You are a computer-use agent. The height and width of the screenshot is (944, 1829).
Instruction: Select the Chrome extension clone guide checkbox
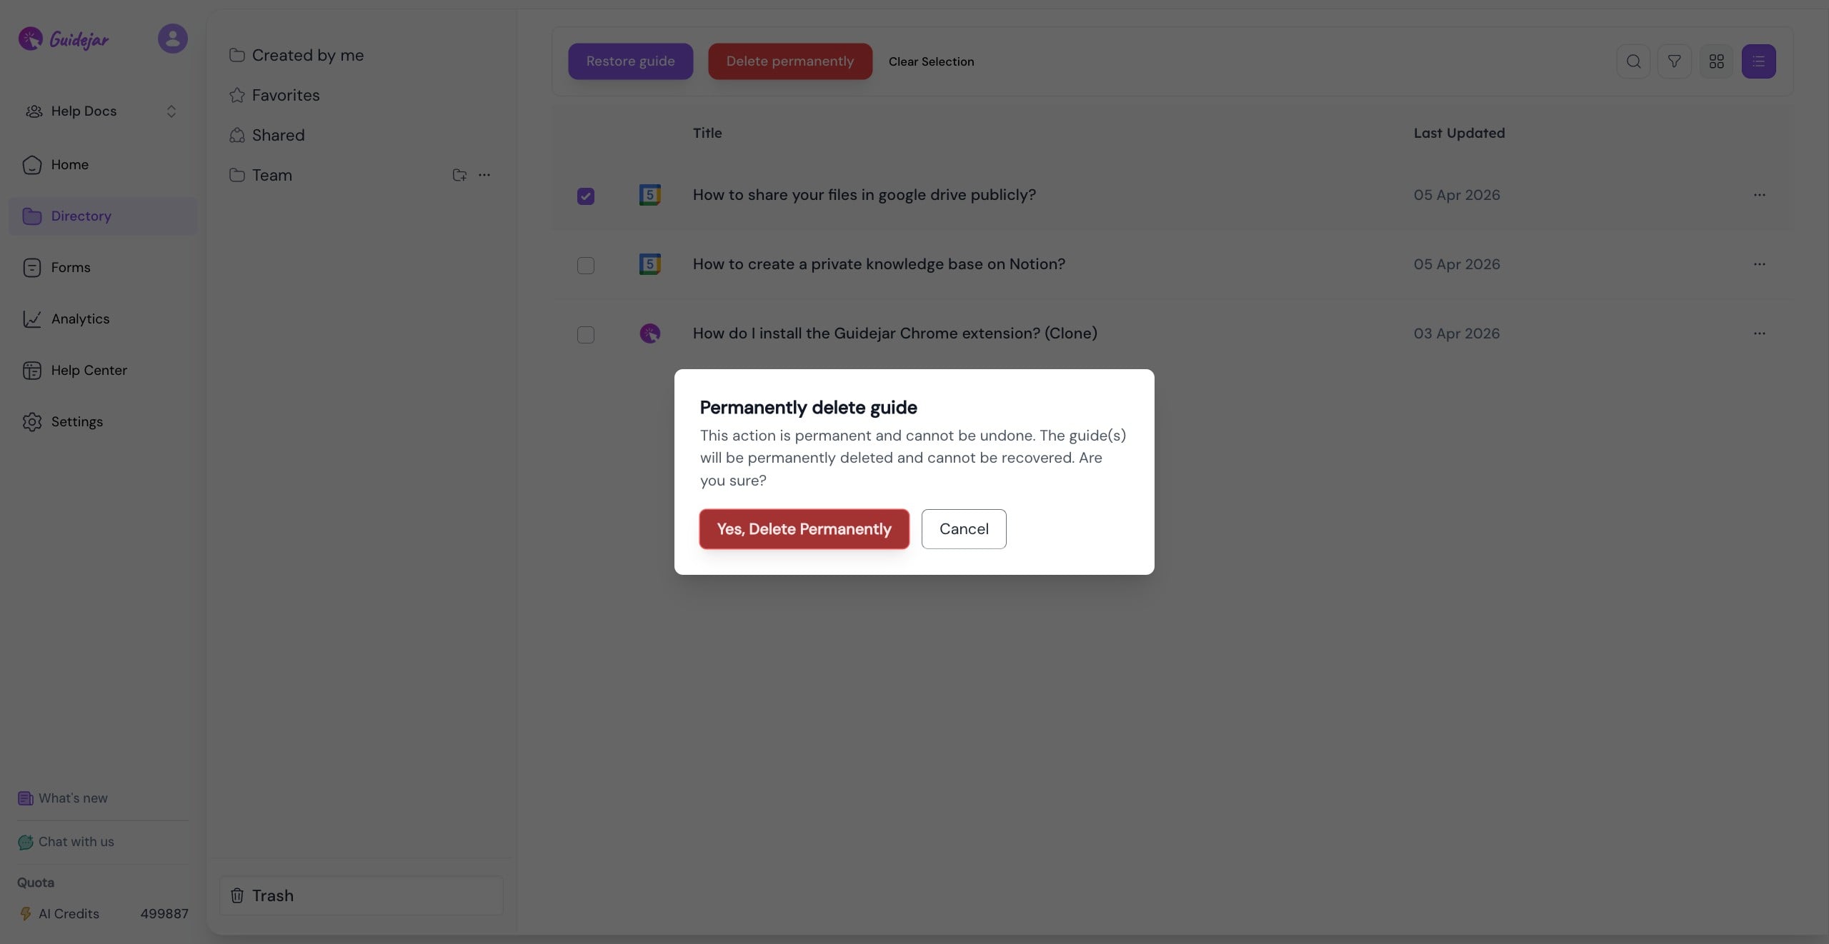pos(585,335)
